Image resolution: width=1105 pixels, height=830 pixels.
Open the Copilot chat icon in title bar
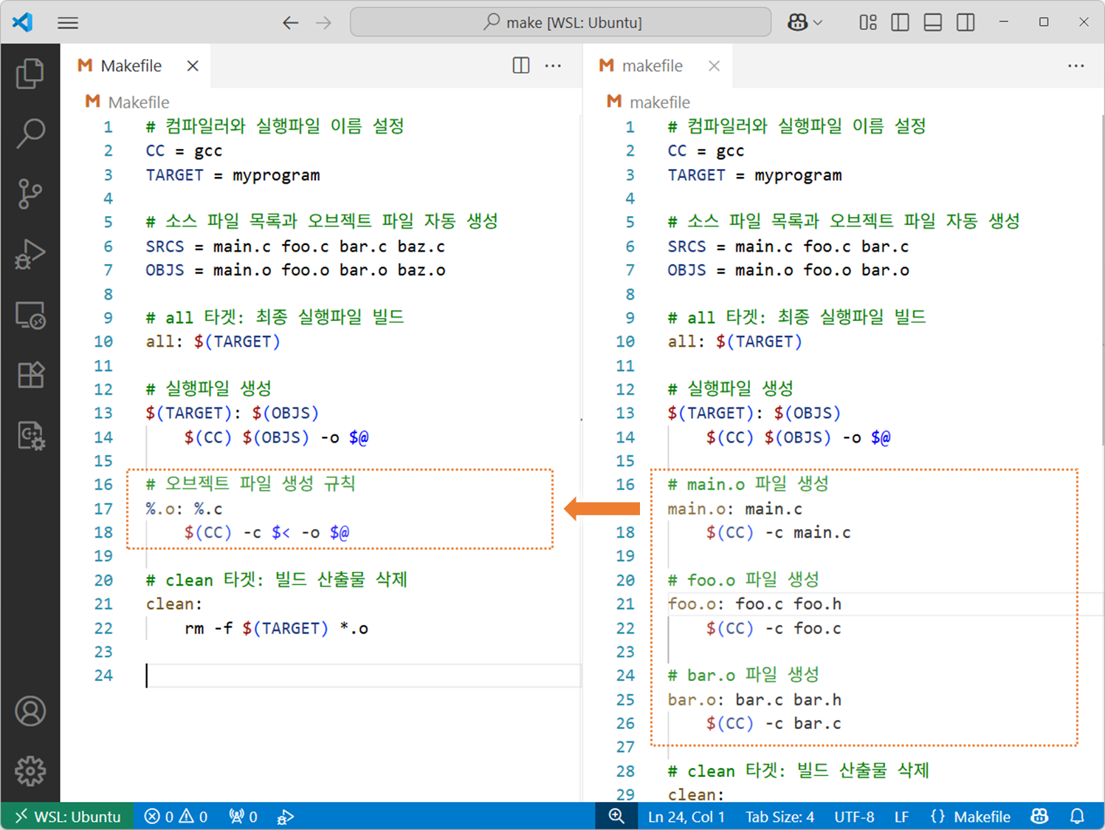tap(797, 22)
